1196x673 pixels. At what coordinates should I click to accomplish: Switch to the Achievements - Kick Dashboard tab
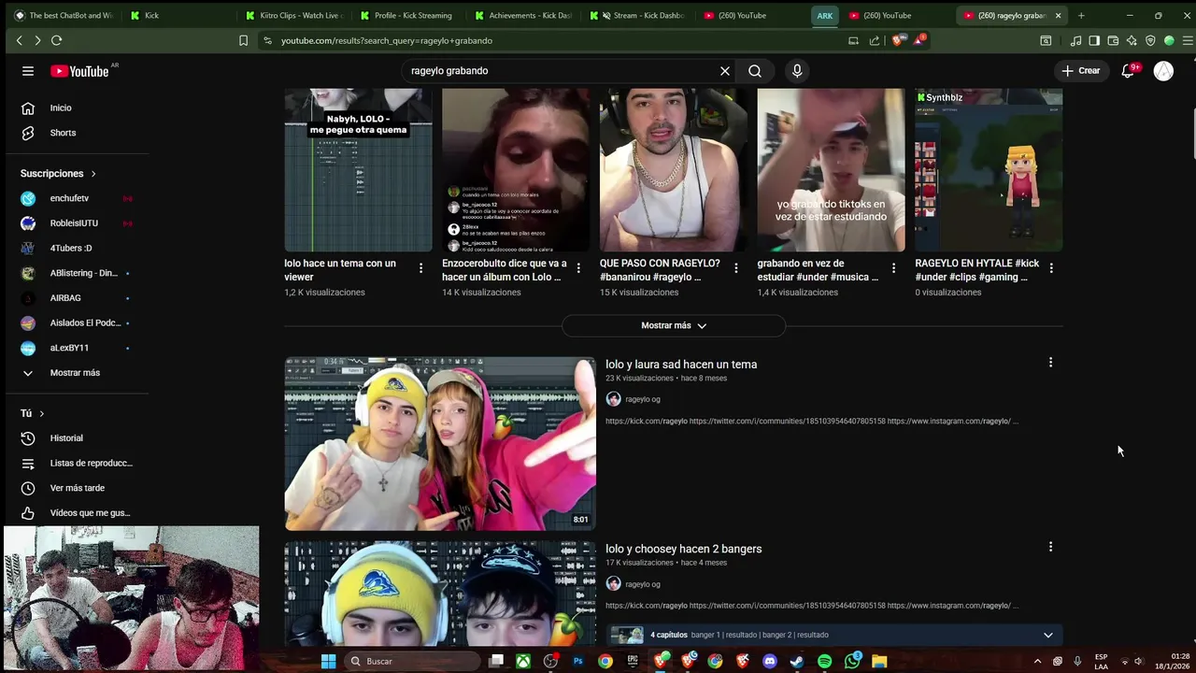(524, 15)
